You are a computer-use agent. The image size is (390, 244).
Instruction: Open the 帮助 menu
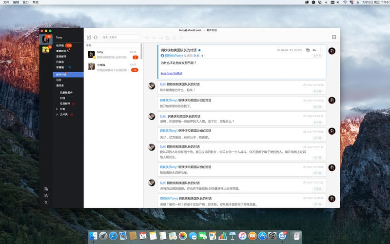36,2
